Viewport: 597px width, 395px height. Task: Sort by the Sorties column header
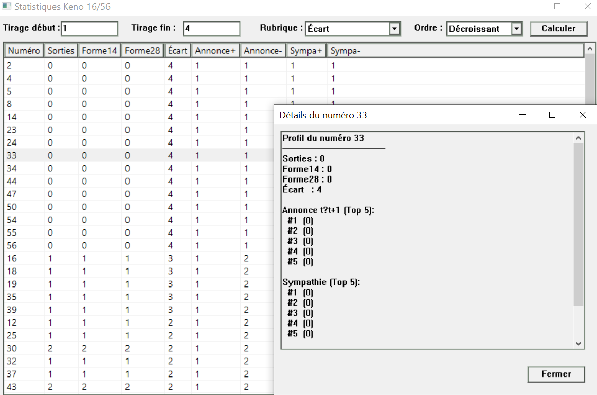coord(61,50)
